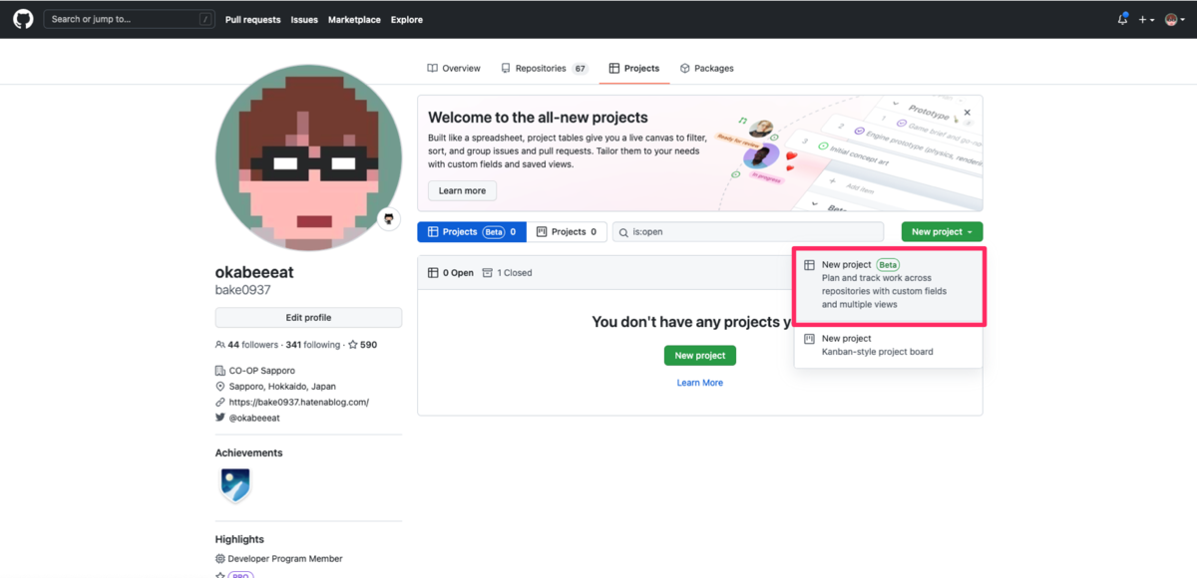Open the notifications bell
1197x578 pixels.
point(1122,19)
